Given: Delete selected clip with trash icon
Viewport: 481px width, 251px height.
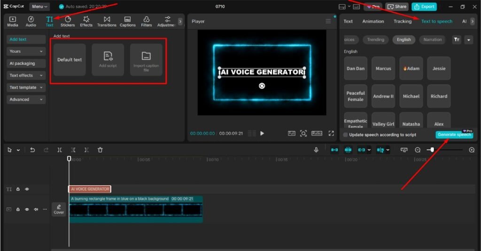Looking at the screenshot, I should point(100,150).
